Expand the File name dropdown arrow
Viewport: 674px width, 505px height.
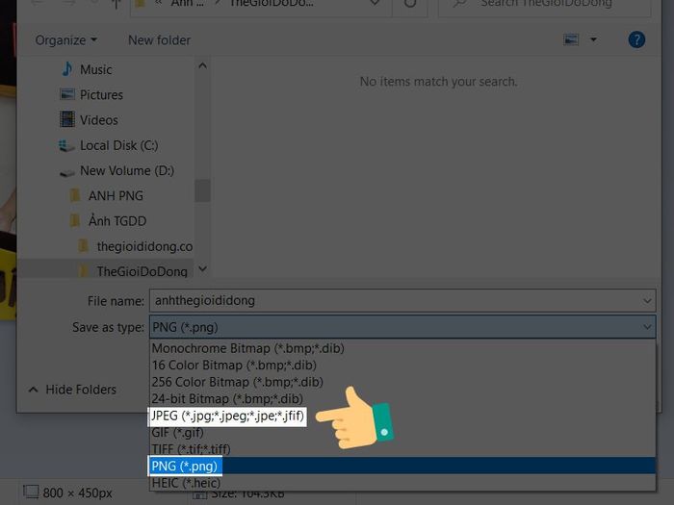click(647, 301)
